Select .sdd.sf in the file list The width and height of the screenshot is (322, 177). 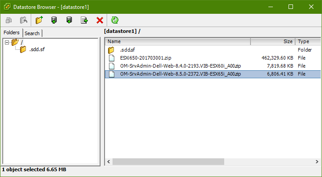[127, 50]
